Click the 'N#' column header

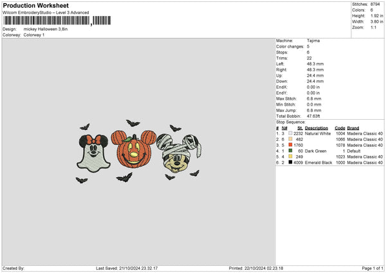tap(284, 128)
